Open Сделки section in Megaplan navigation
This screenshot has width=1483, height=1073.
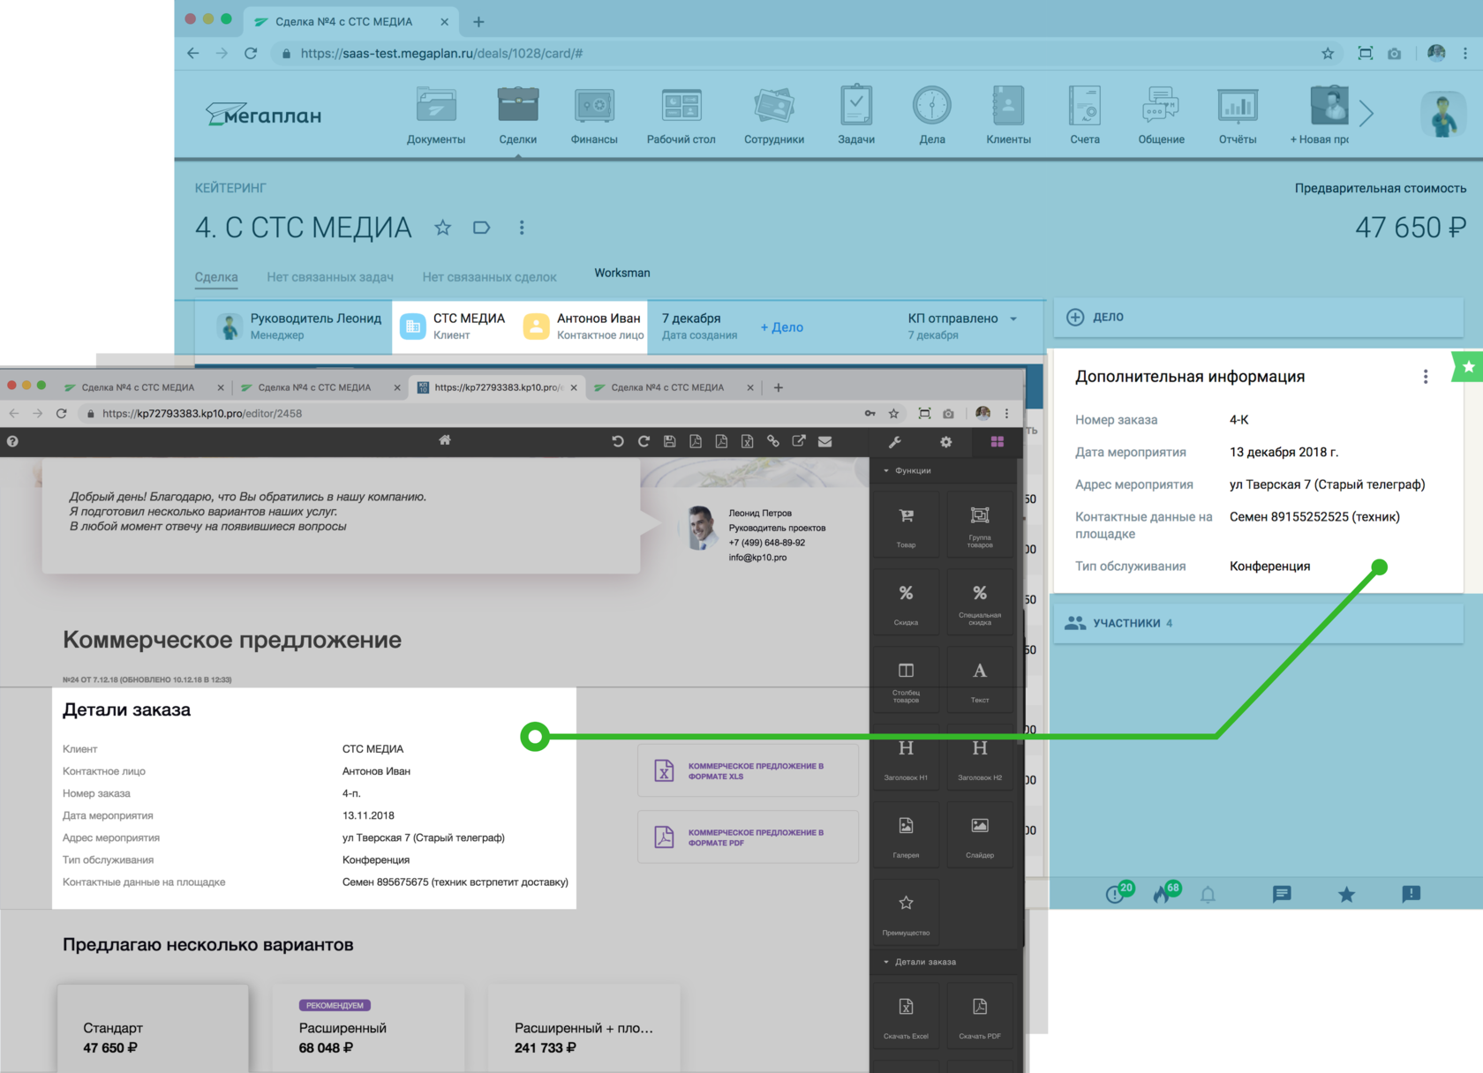click(x=517, y=116)
